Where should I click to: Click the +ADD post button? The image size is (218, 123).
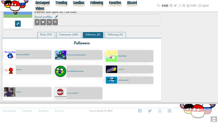(165, 5)
